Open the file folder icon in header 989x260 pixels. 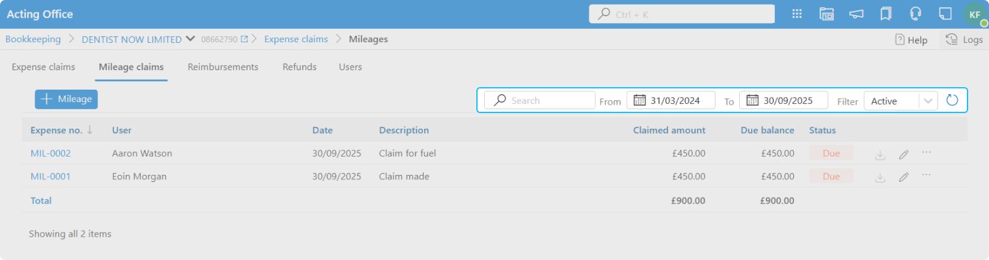pos(826,14)
